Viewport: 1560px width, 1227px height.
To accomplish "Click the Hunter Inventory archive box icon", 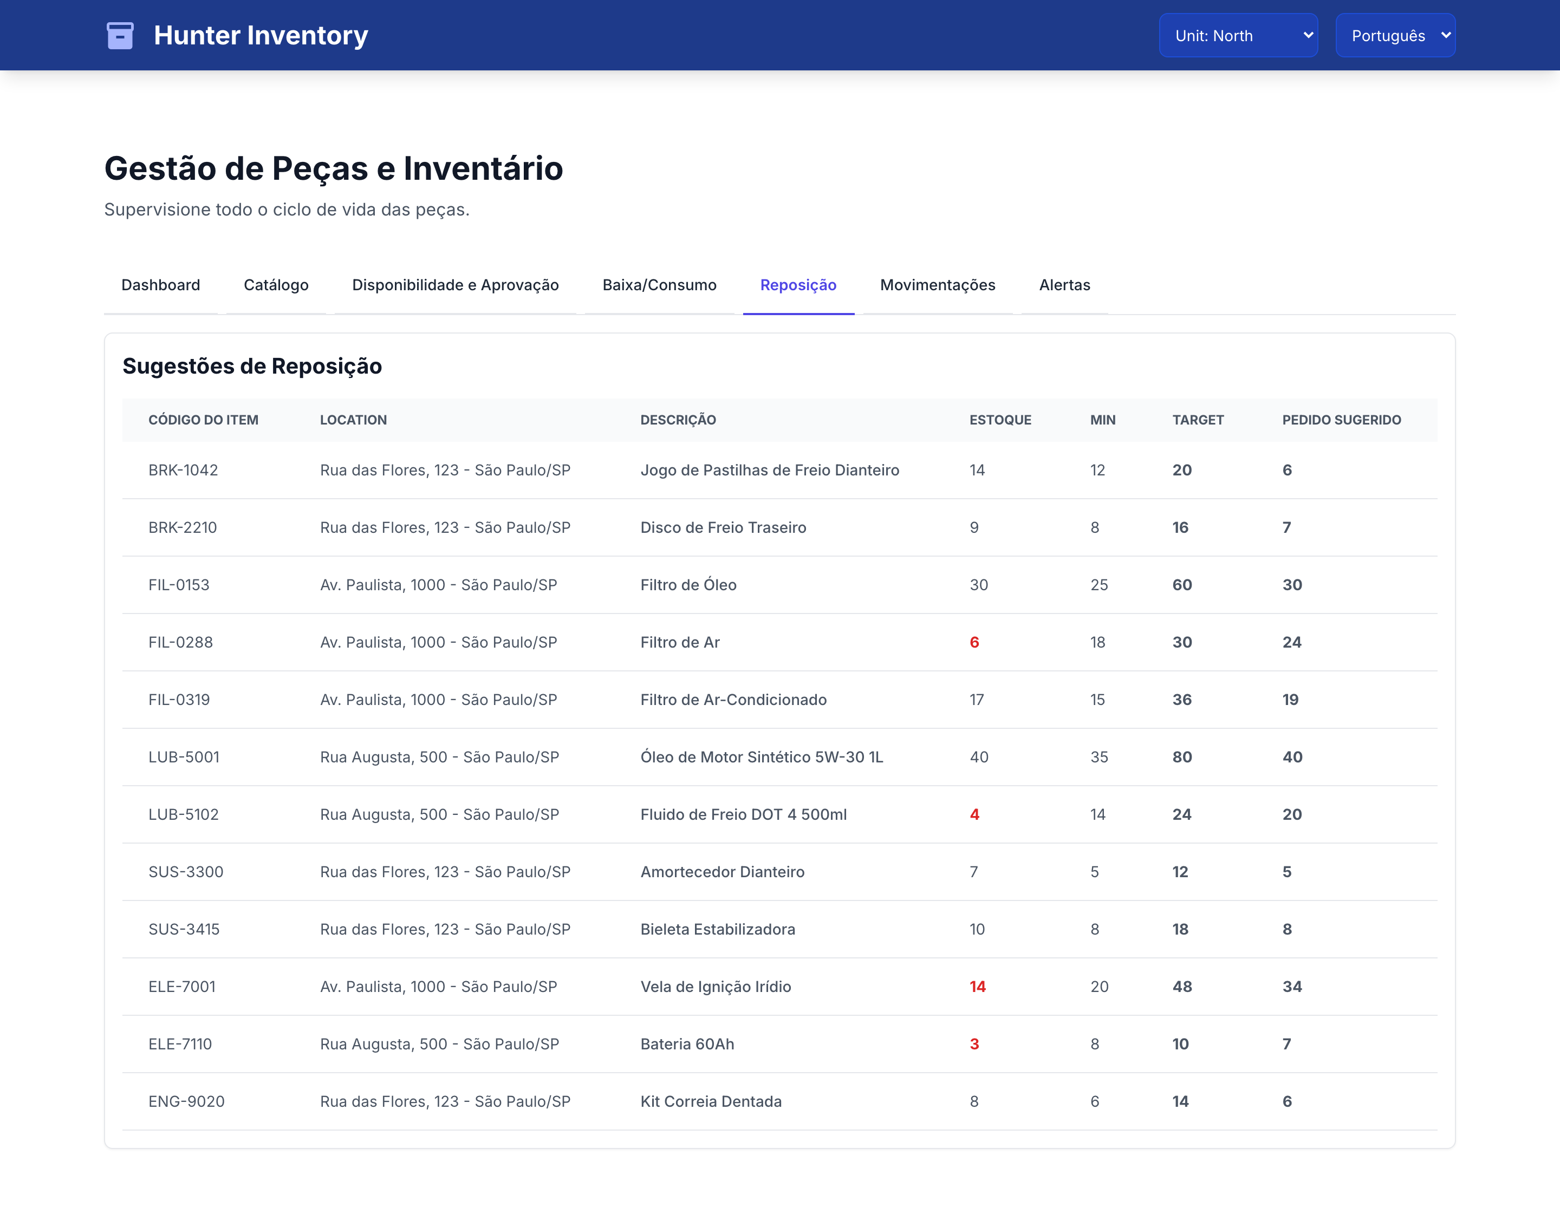I will [x=120, y=35].
